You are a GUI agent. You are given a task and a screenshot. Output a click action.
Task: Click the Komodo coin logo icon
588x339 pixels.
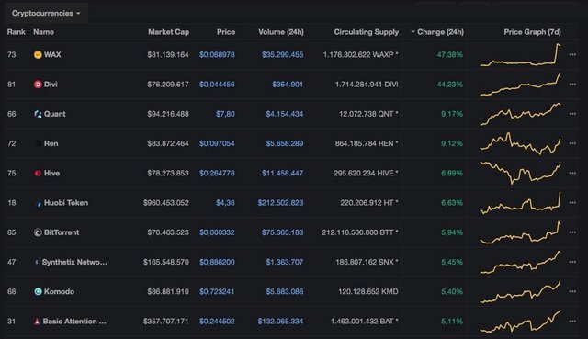coord(38,292)
